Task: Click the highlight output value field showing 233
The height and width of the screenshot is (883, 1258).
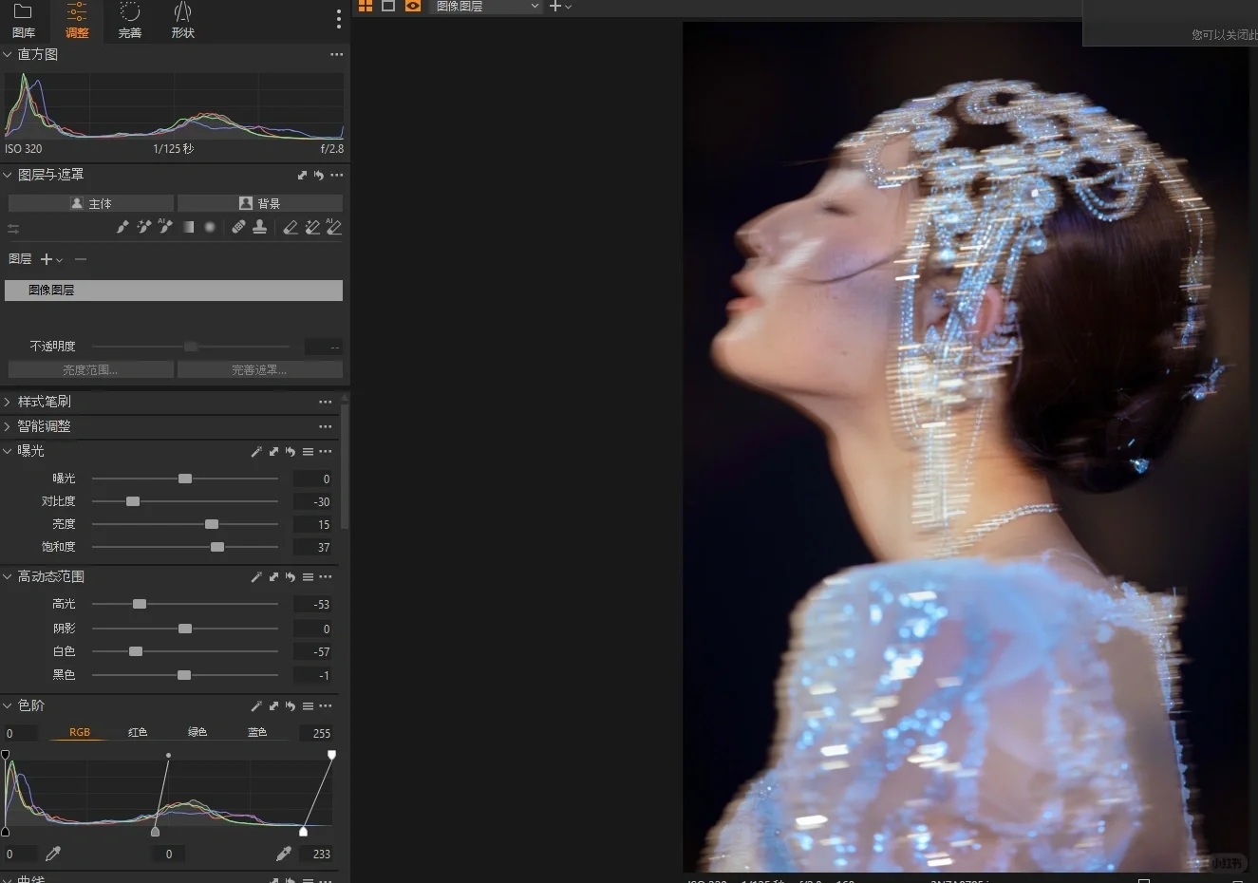Action: click(315, 854)
